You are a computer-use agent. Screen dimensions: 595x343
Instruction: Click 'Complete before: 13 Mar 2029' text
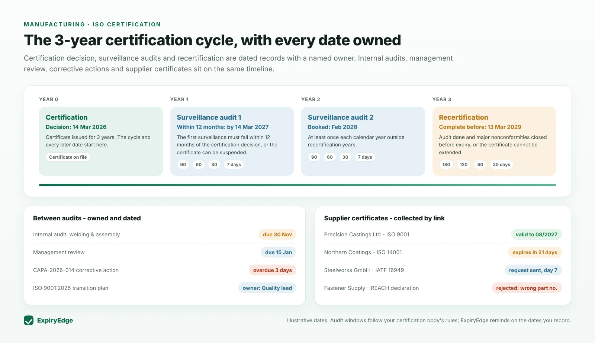[480, 127]
